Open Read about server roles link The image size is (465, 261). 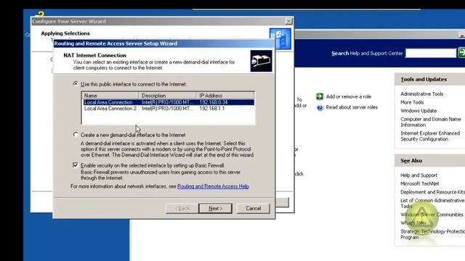(x=352, y=107)
